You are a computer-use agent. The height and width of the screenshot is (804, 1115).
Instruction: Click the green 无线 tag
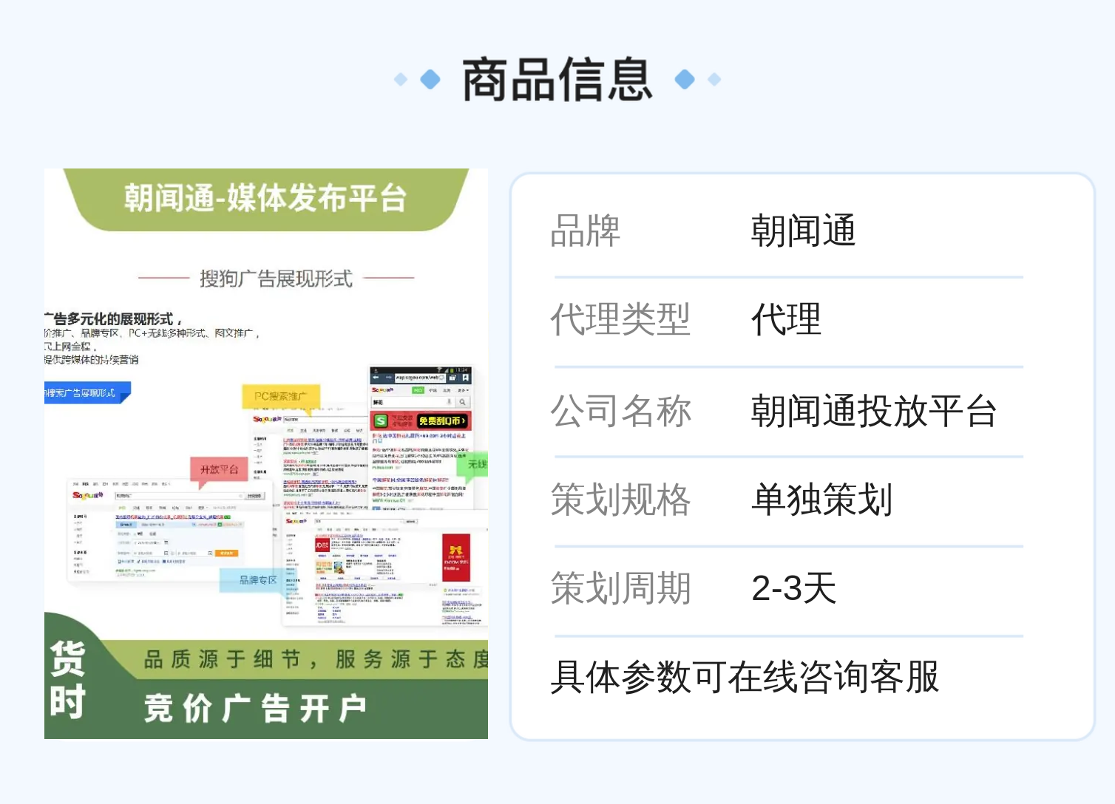(474, 464)
